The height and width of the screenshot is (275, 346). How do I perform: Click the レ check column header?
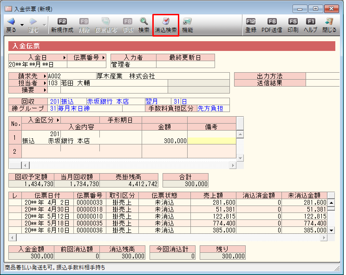click(15, 195)
